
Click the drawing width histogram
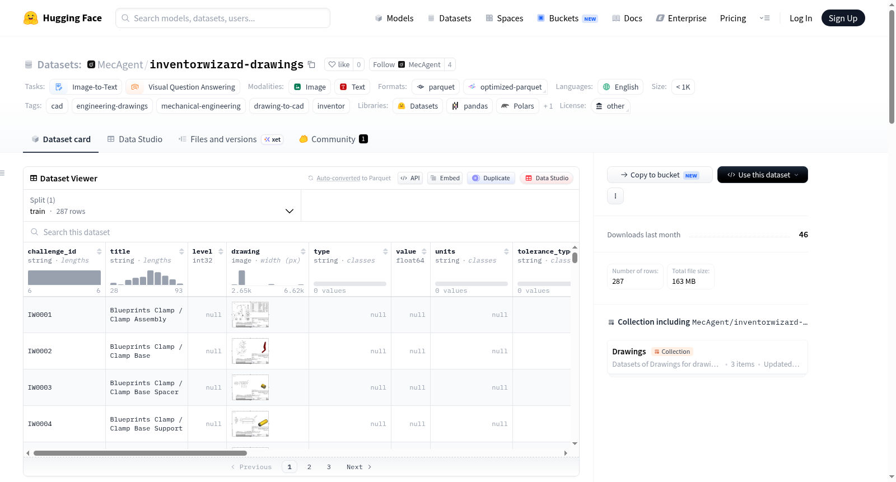tap(268, 278)
